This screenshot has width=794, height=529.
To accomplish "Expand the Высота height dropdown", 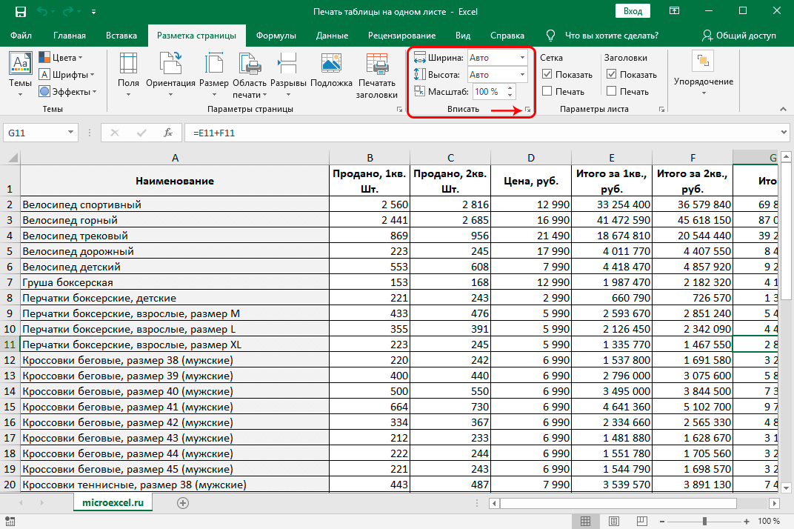I will pyautogui.click(x=522, y=75).
